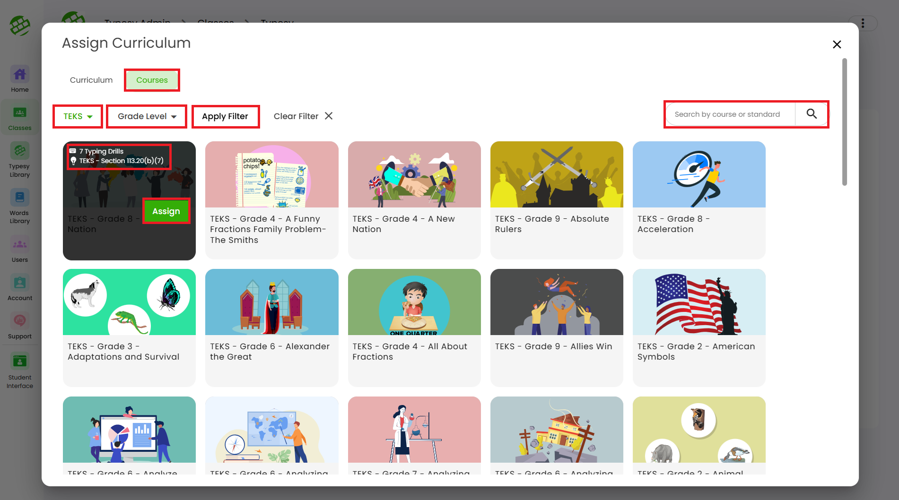Screen dimensions: 899x500
Task: Click the search magnifier icon
Action: pos(812,114)
